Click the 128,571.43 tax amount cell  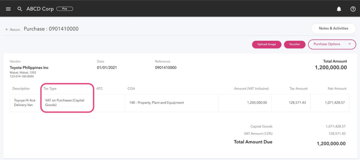pyautogui.click(x=297, y=103)
